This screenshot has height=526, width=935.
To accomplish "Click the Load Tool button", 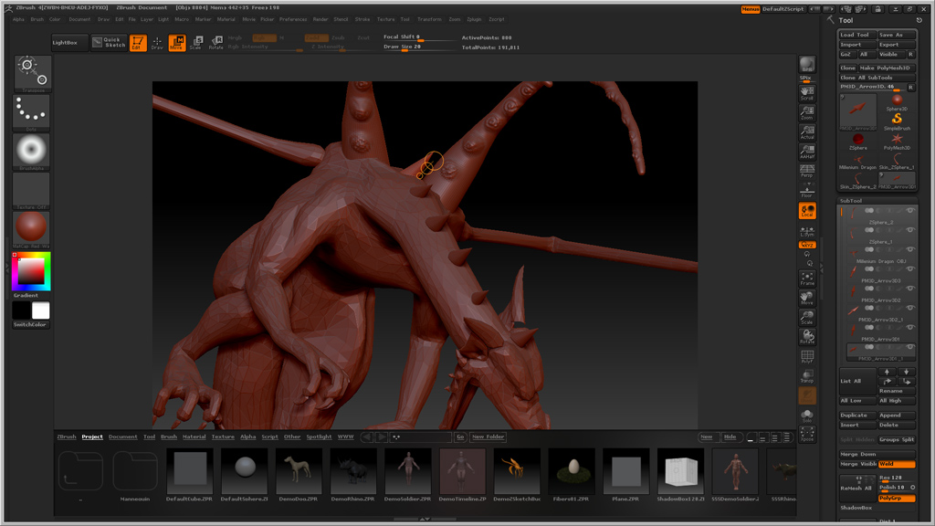I will pyautogui.click(x=856, y=35).
